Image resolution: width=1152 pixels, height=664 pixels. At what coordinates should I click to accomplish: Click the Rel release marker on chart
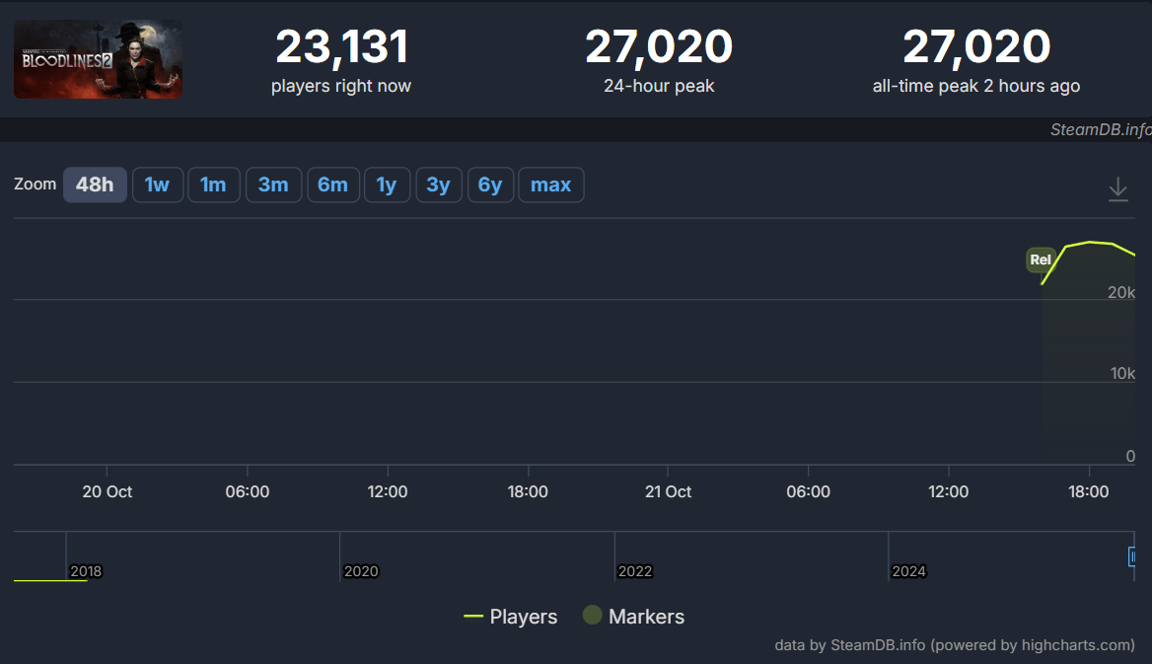(x=1041, y=259)
